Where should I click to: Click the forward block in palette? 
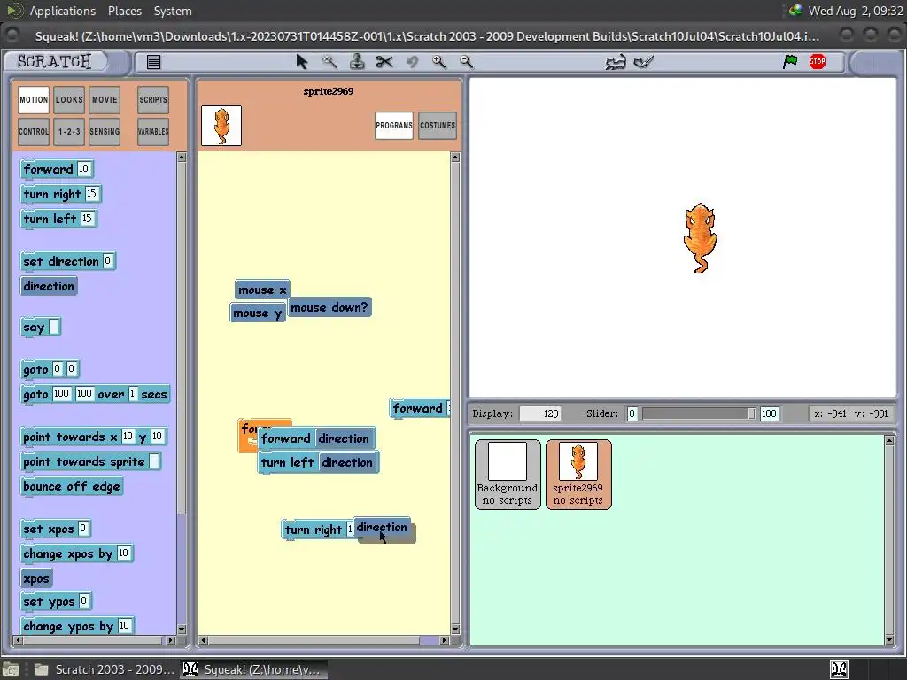point(57,169)
